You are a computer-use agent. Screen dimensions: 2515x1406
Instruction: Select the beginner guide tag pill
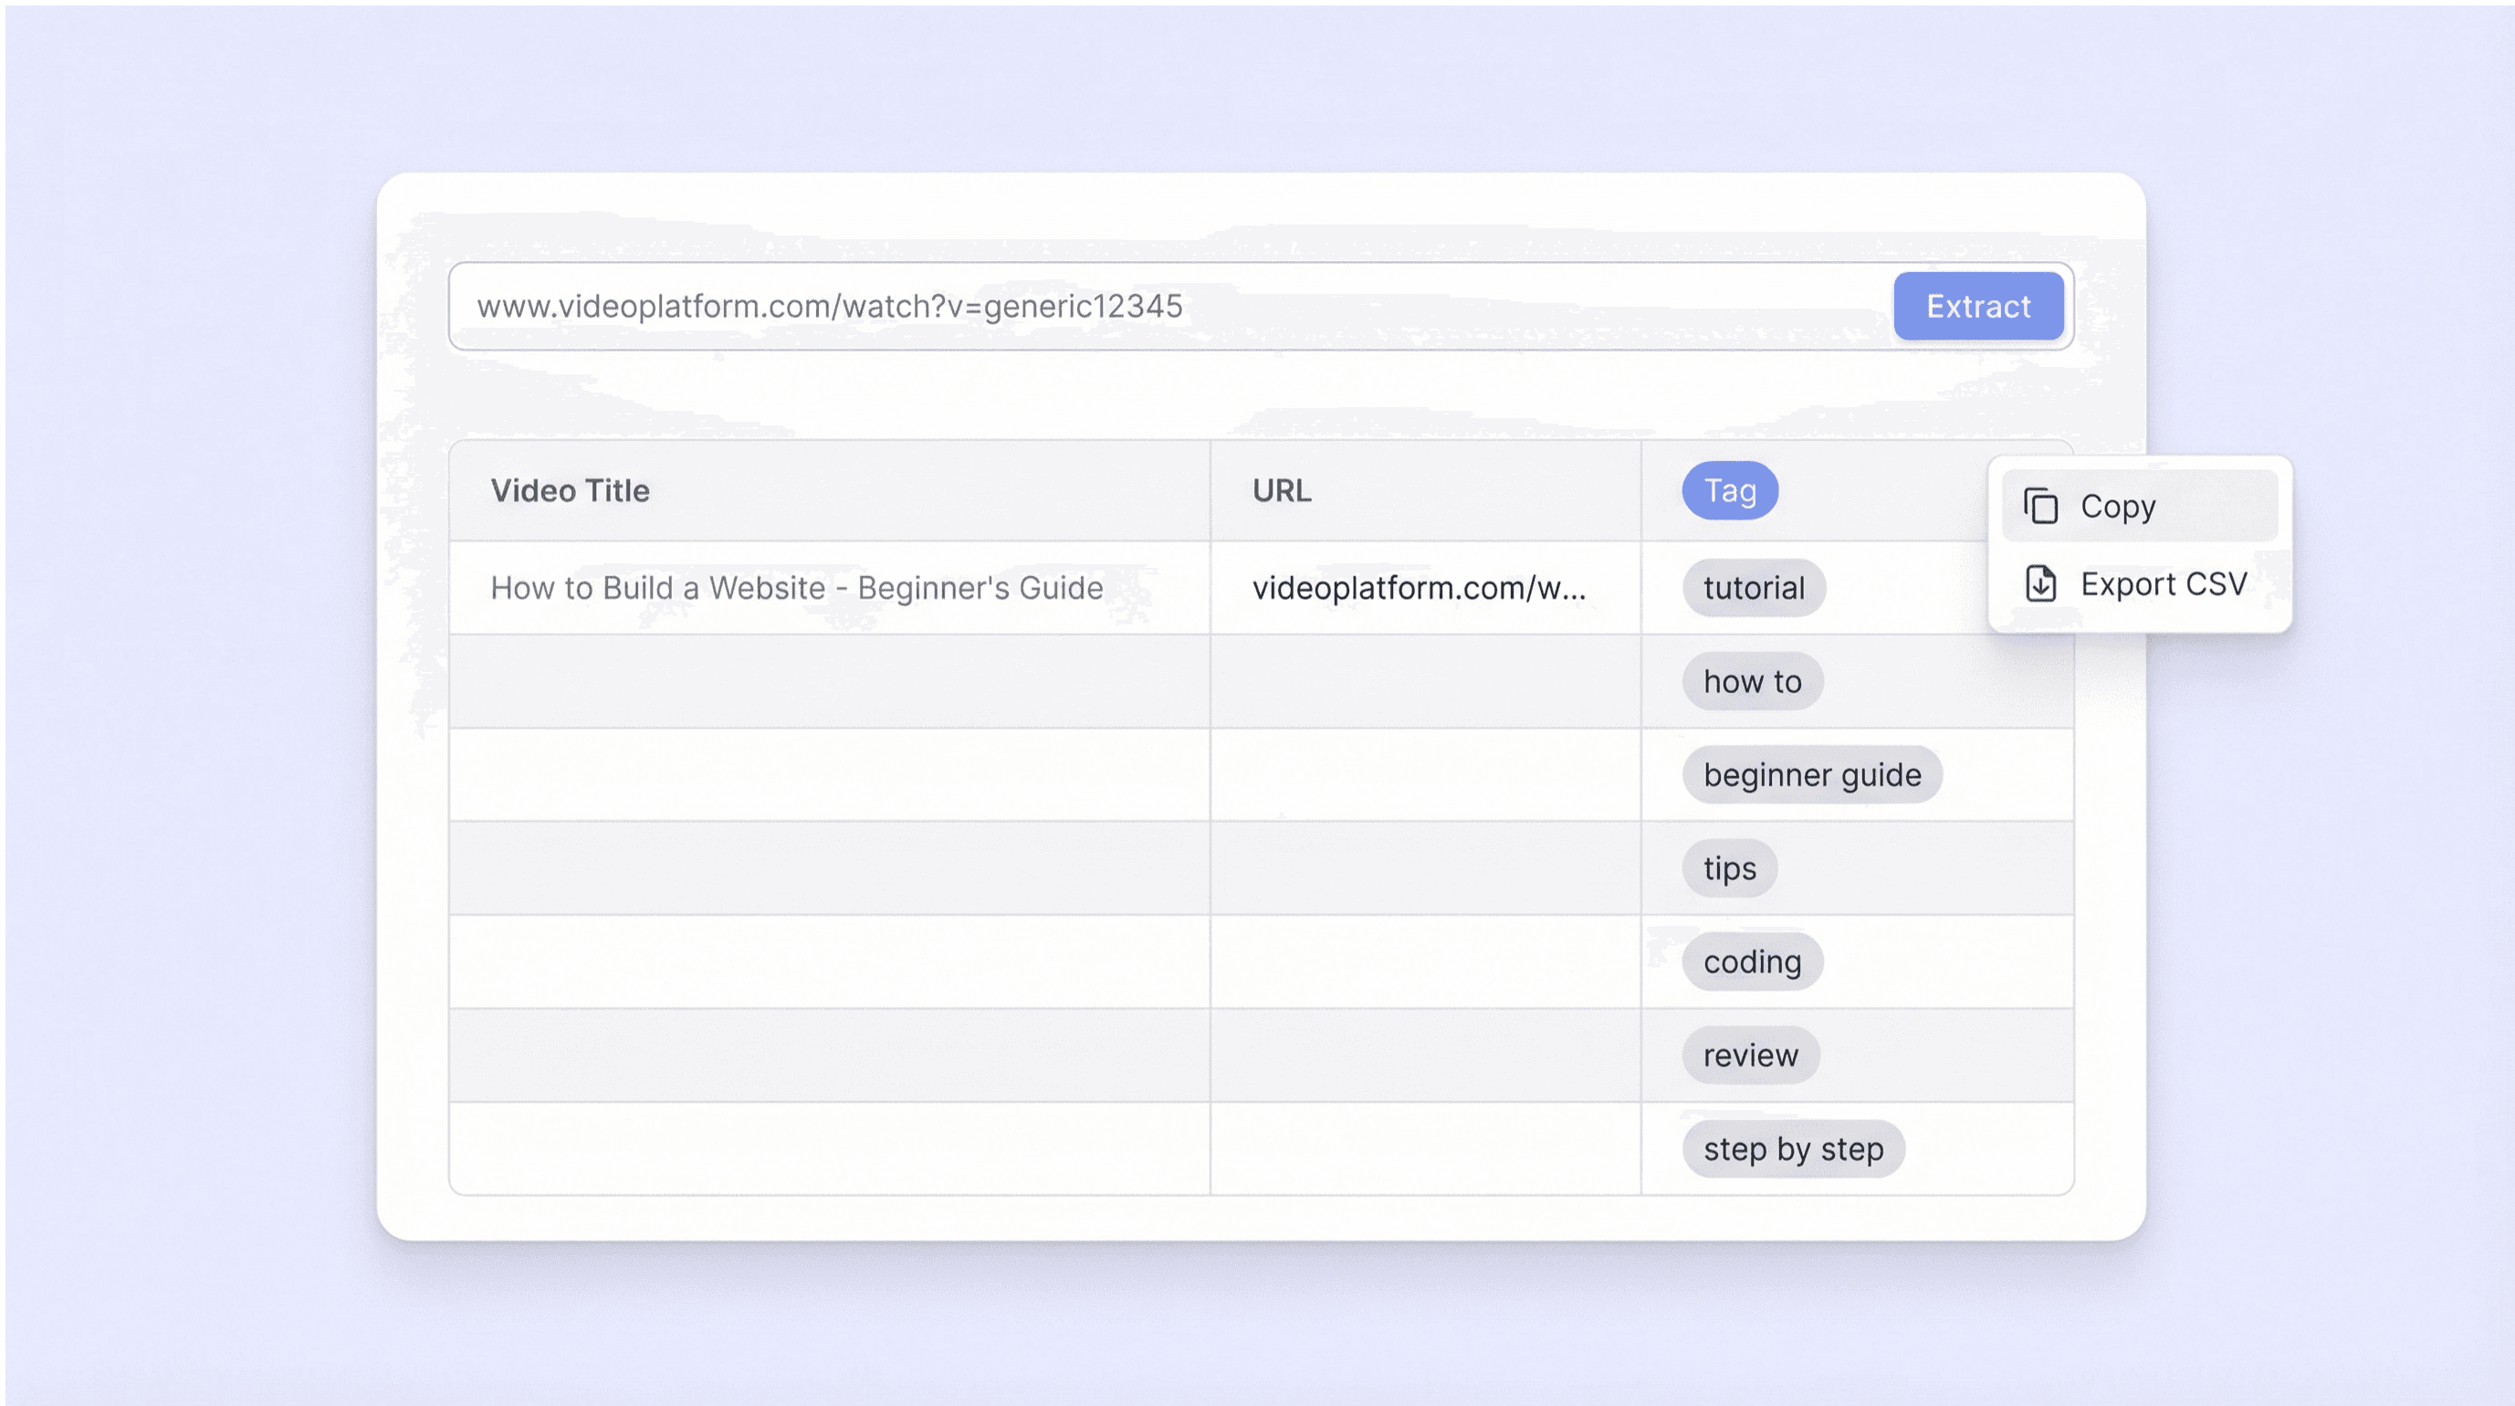tap(1811, 774)
